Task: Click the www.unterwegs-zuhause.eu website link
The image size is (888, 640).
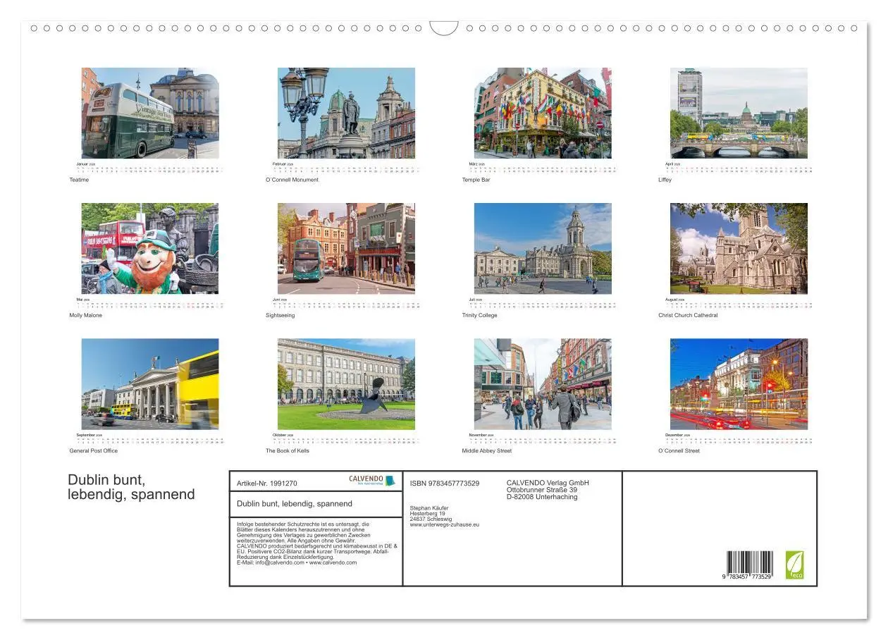Action: [444, 524]
